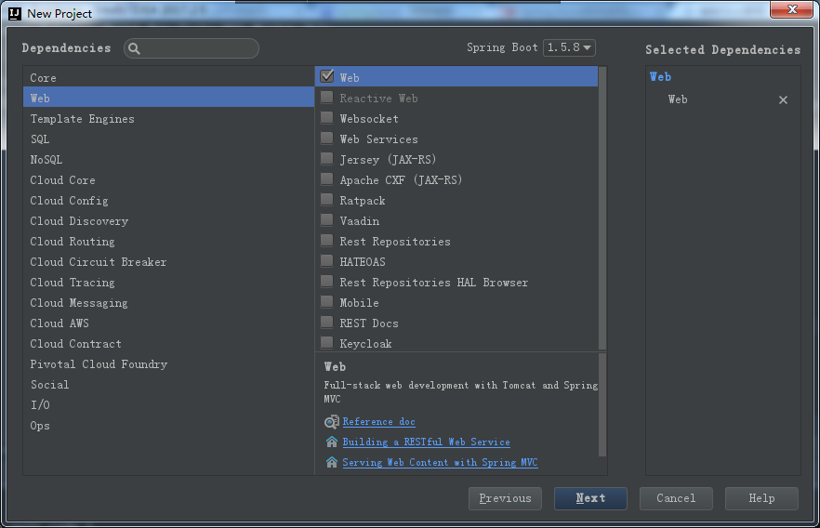Viewport: 820px width, 528px height.
Task: Cancel the New Project dialog
Action: click(x=676, y=498)
